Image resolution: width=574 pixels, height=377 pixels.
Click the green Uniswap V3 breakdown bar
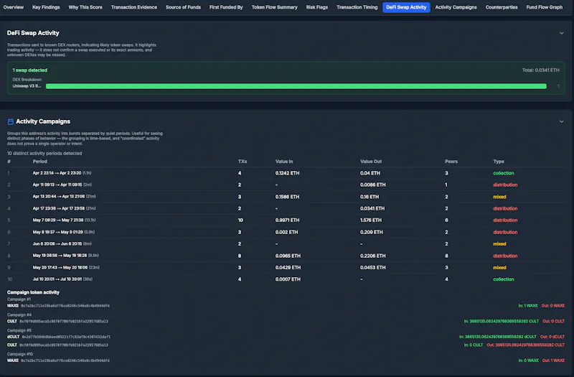tap(296, 86)
